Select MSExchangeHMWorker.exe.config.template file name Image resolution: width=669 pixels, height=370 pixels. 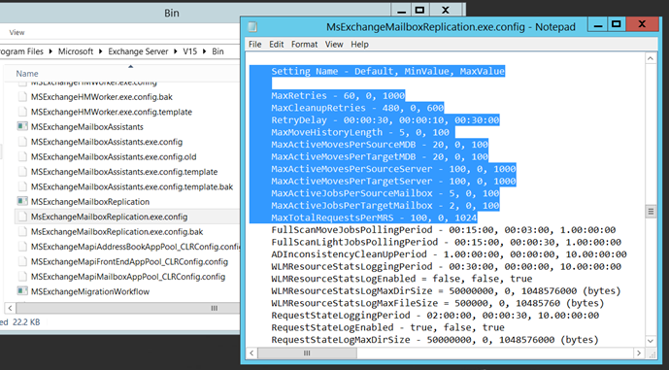(x=112, y=112)
